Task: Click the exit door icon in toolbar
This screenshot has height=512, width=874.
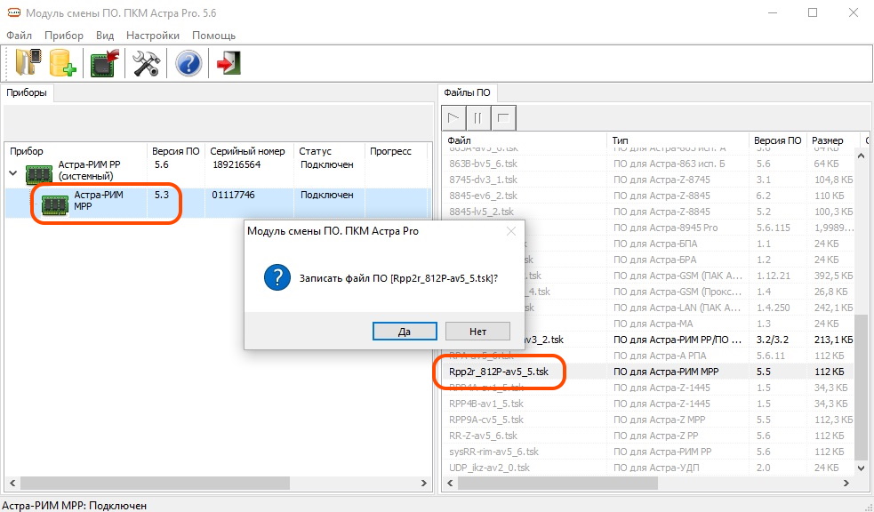Action: tap(229, 63)
